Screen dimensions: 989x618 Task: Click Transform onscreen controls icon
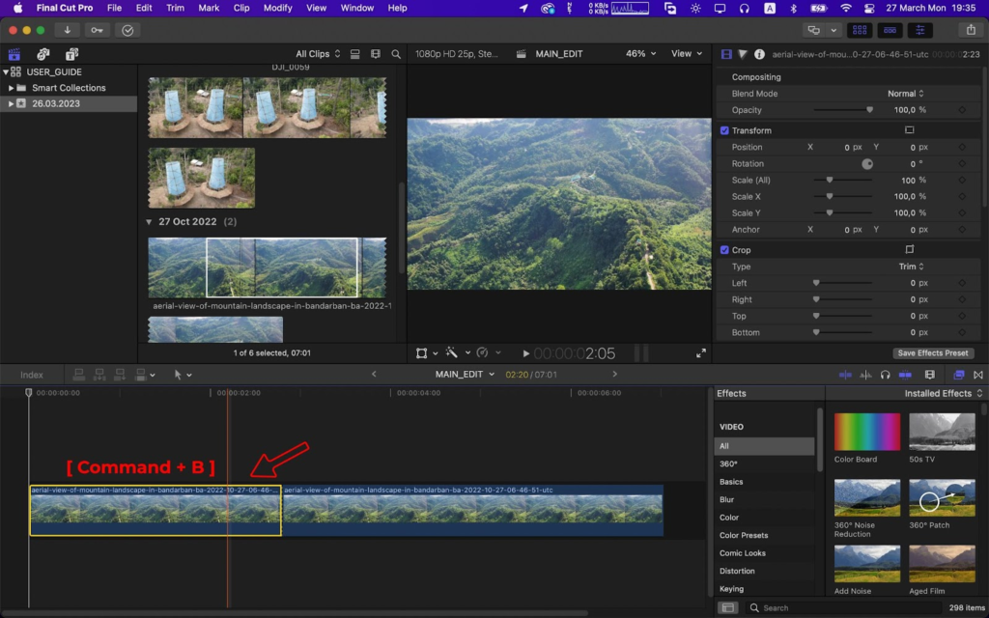(x=909, y=130)
